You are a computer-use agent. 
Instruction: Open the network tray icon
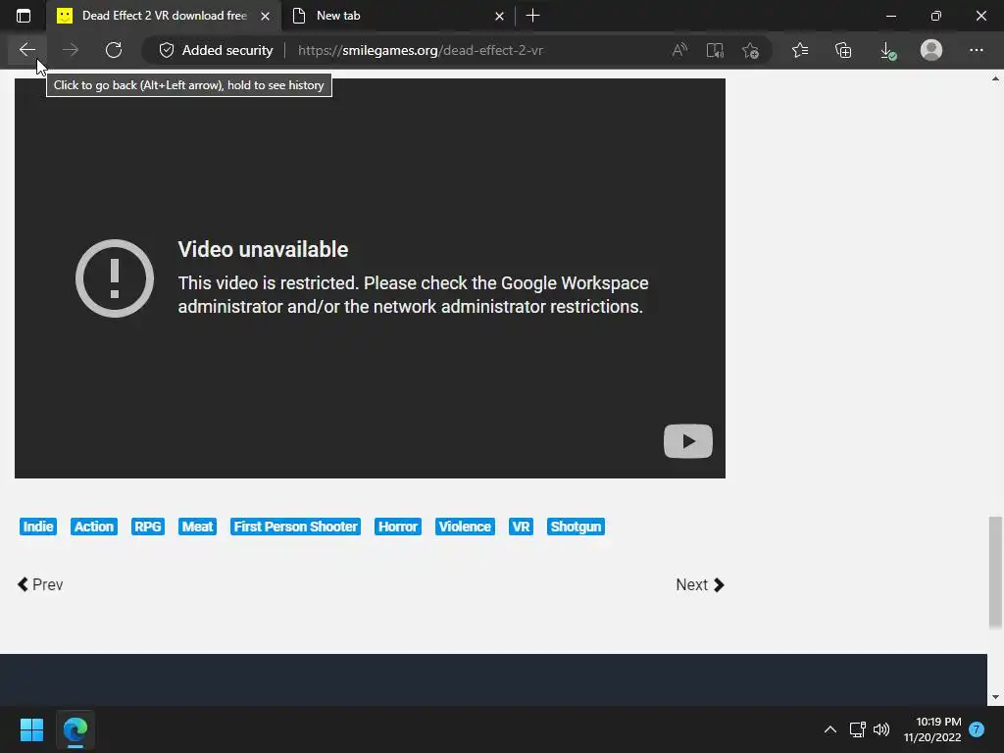pos(857,729)
